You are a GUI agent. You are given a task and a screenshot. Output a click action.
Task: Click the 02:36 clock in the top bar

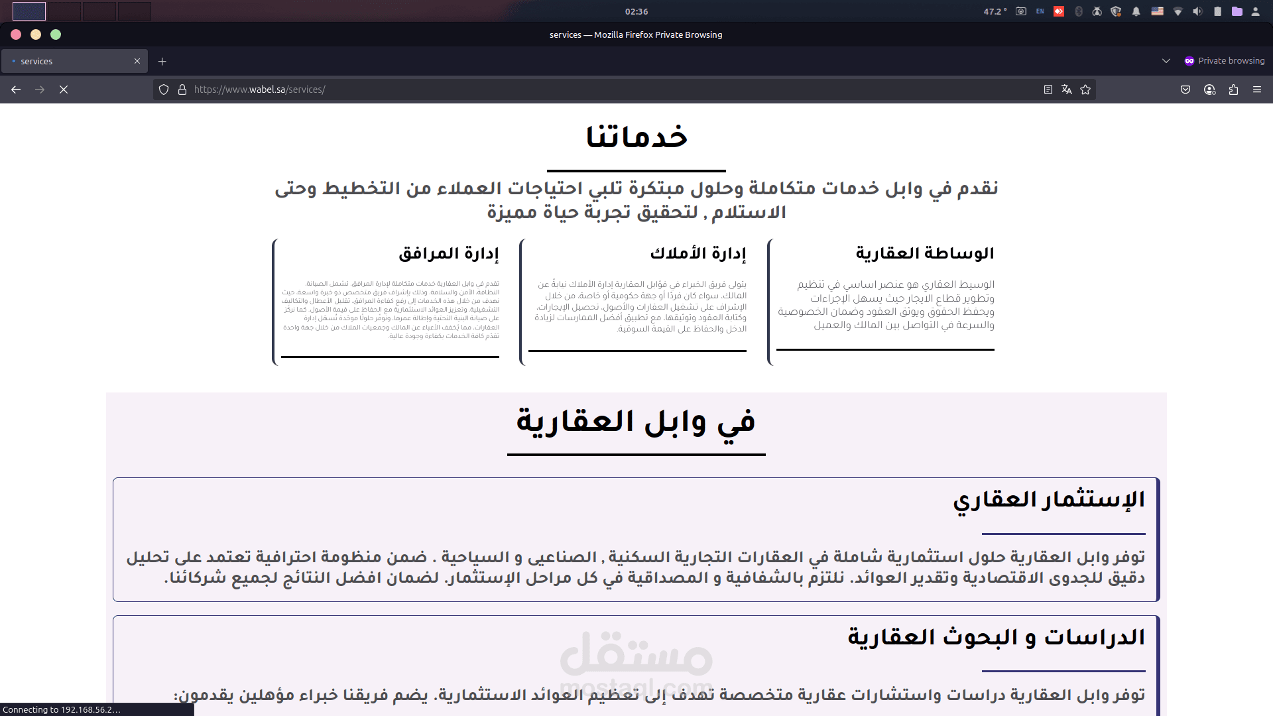636,11
